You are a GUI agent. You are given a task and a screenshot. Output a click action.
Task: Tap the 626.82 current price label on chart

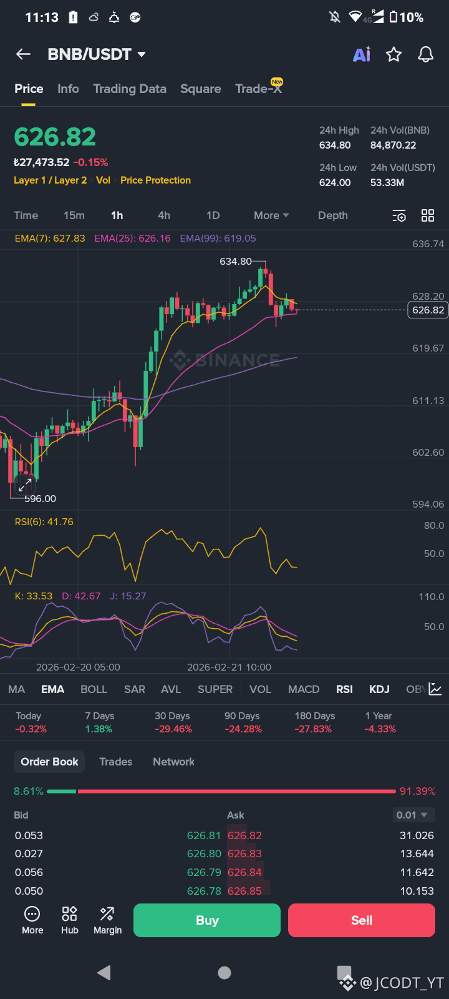[428, 310]
